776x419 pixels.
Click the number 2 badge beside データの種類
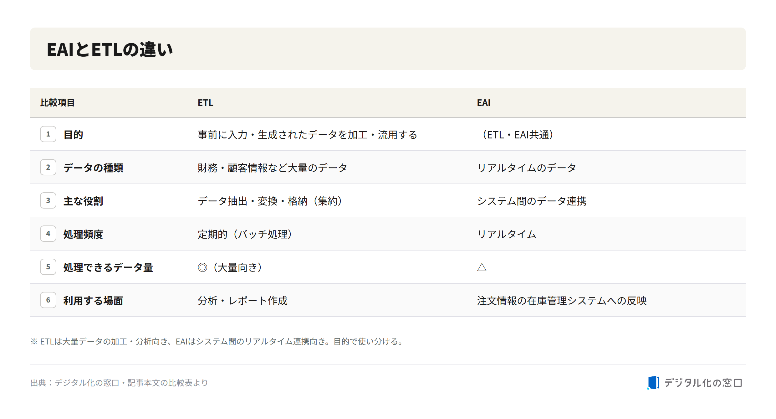click(48, 167)
